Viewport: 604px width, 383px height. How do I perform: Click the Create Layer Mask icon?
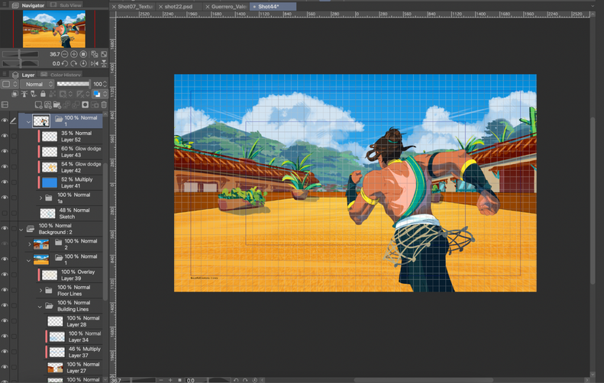[85, 105]
